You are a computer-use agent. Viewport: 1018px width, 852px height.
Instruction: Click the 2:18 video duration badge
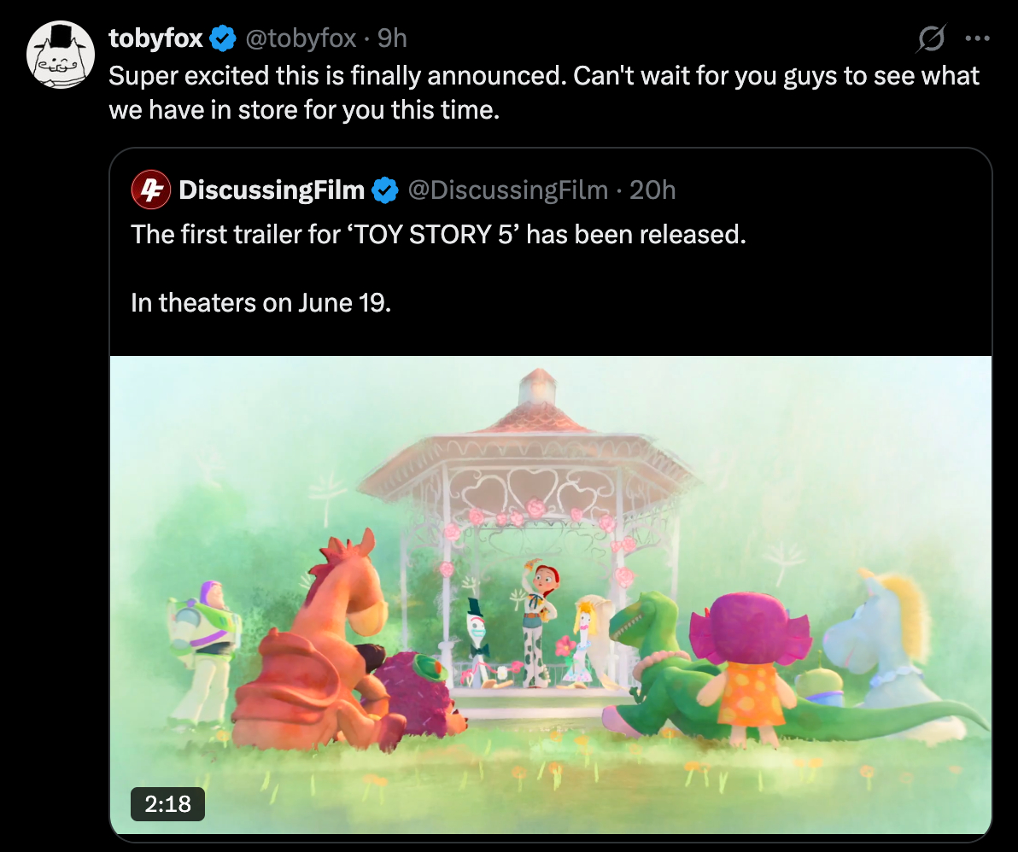coord(167,802)
